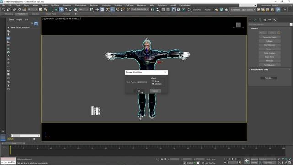Toggle the Spinner Snap icon
Viewport: 293px width, 165px height.
coord(122,10)
